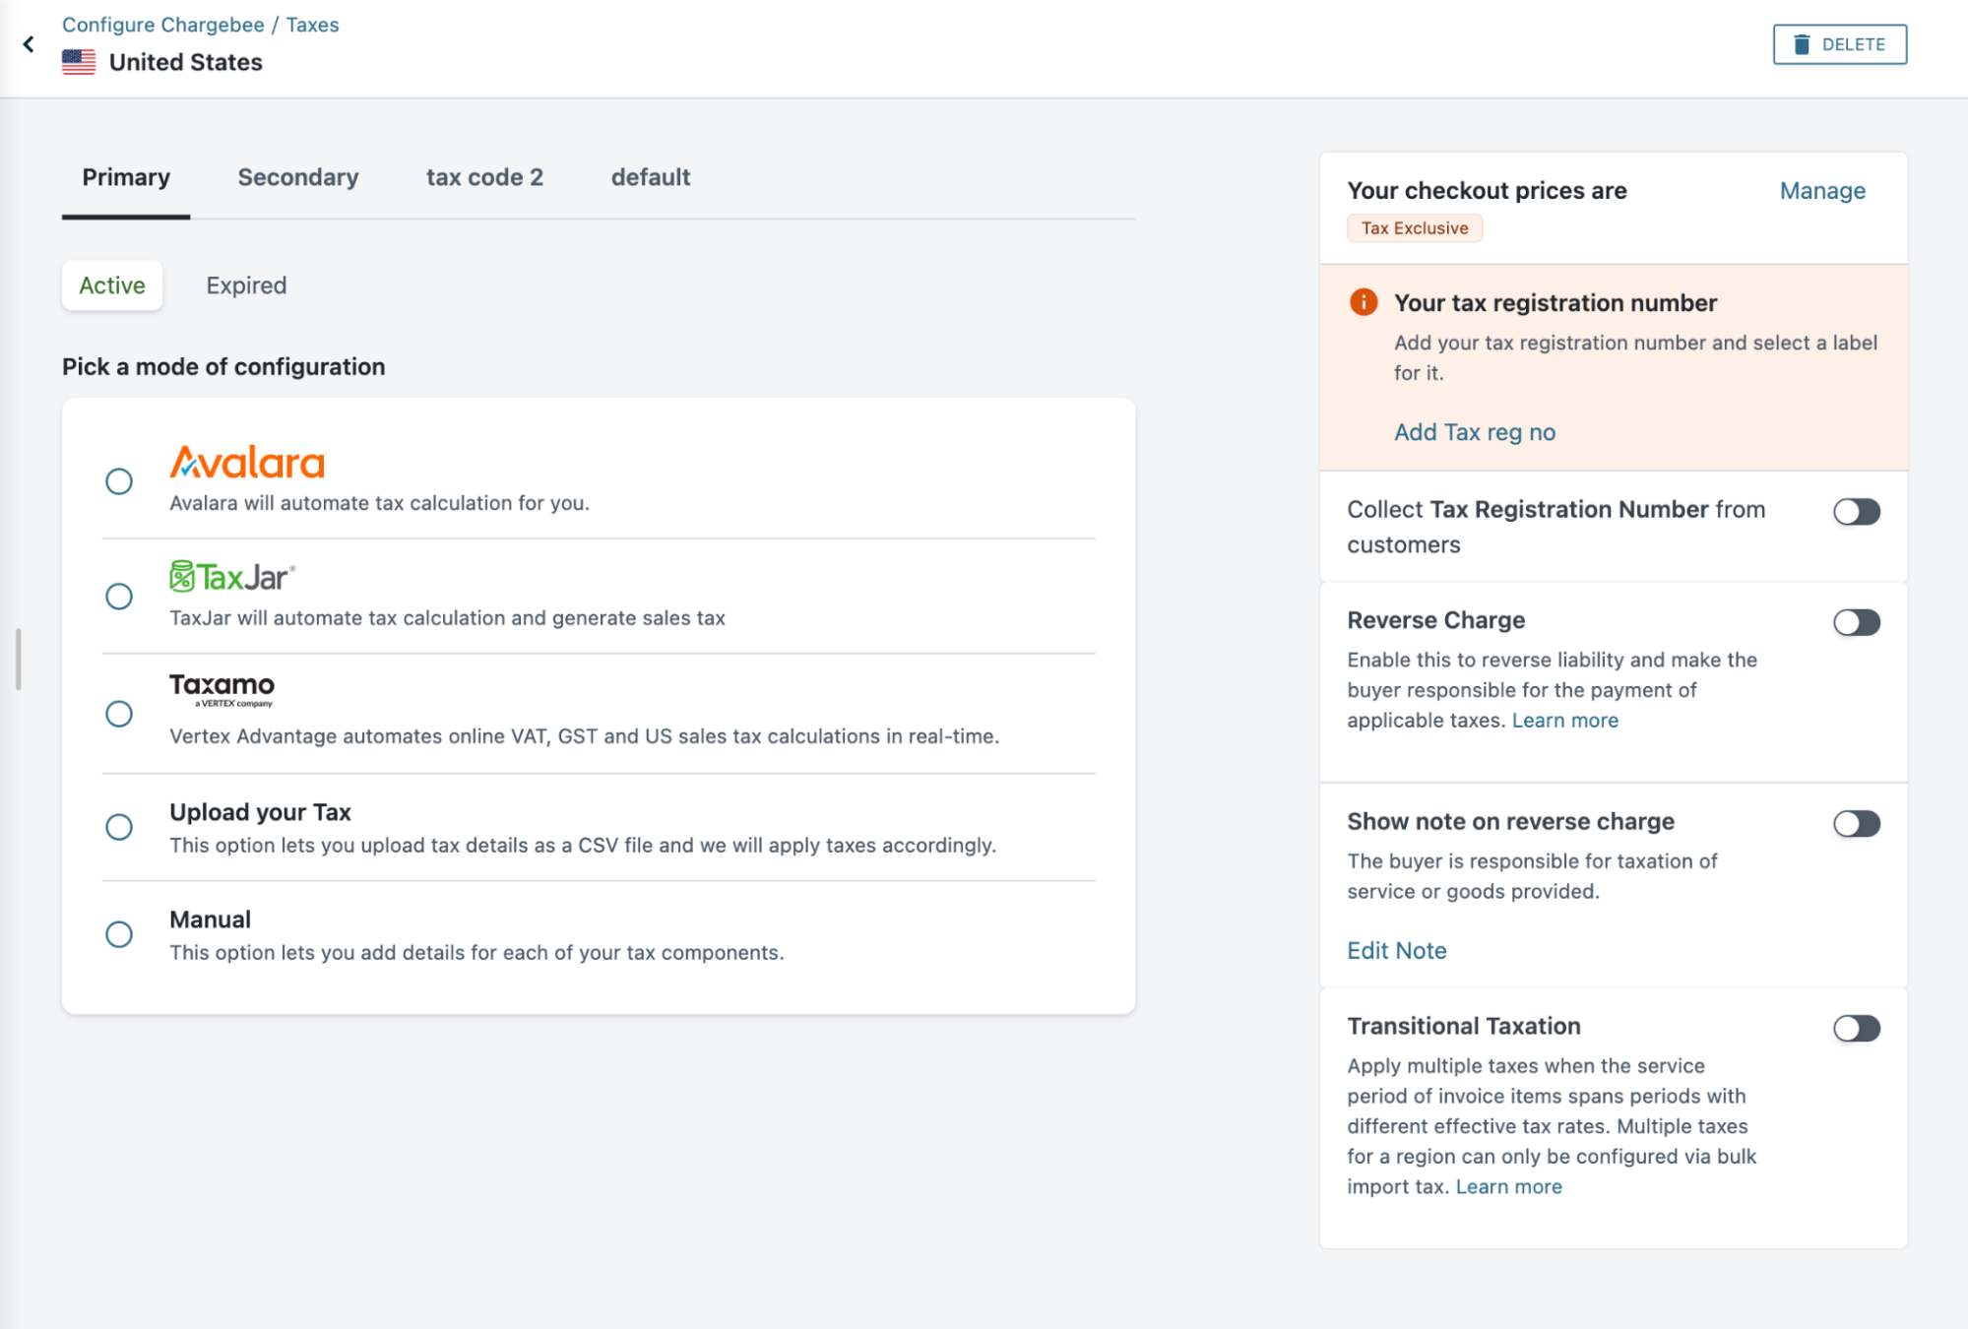The width and height of the screenshot is (1968, 1329).
Task: Click the Avalara logo
Action: coord(247,463)
